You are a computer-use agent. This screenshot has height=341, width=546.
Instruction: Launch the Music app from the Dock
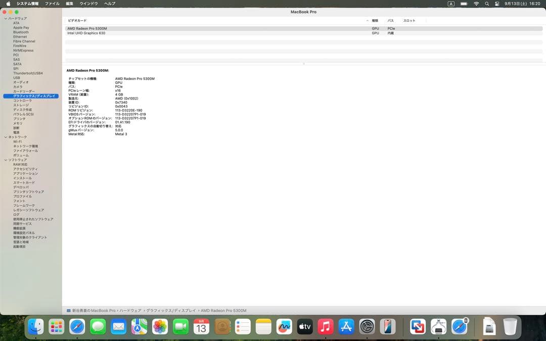coord(325,327)
